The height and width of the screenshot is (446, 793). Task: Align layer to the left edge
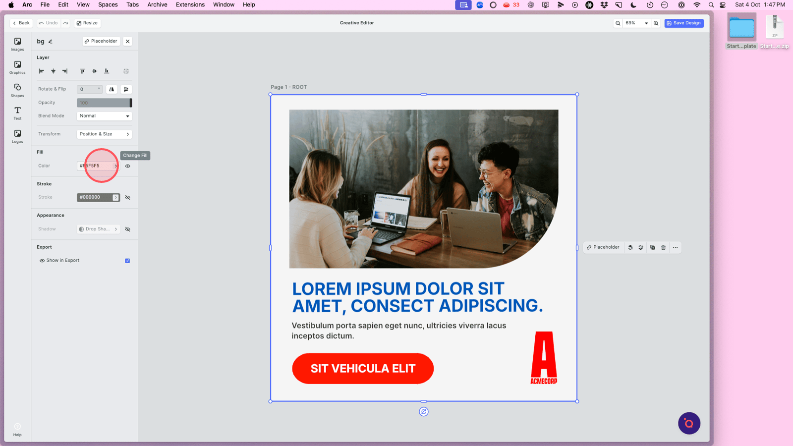click(42, 71)
